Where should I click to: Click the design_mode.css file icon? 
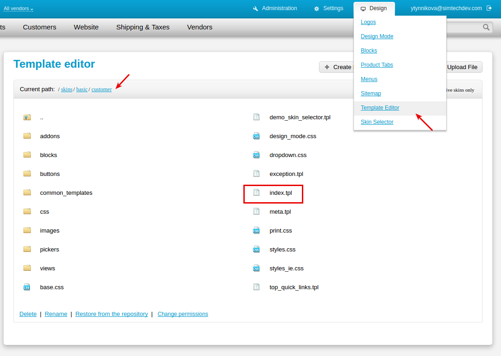click(x=256, y=136)
